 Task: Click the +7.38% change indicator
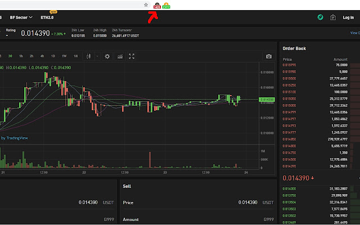tap(58, 34)
